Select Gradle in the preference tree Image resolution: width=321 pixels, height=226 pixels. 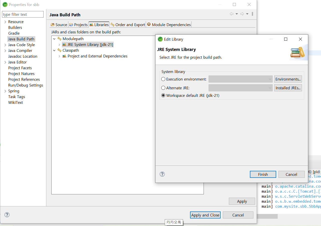[14, 33]
